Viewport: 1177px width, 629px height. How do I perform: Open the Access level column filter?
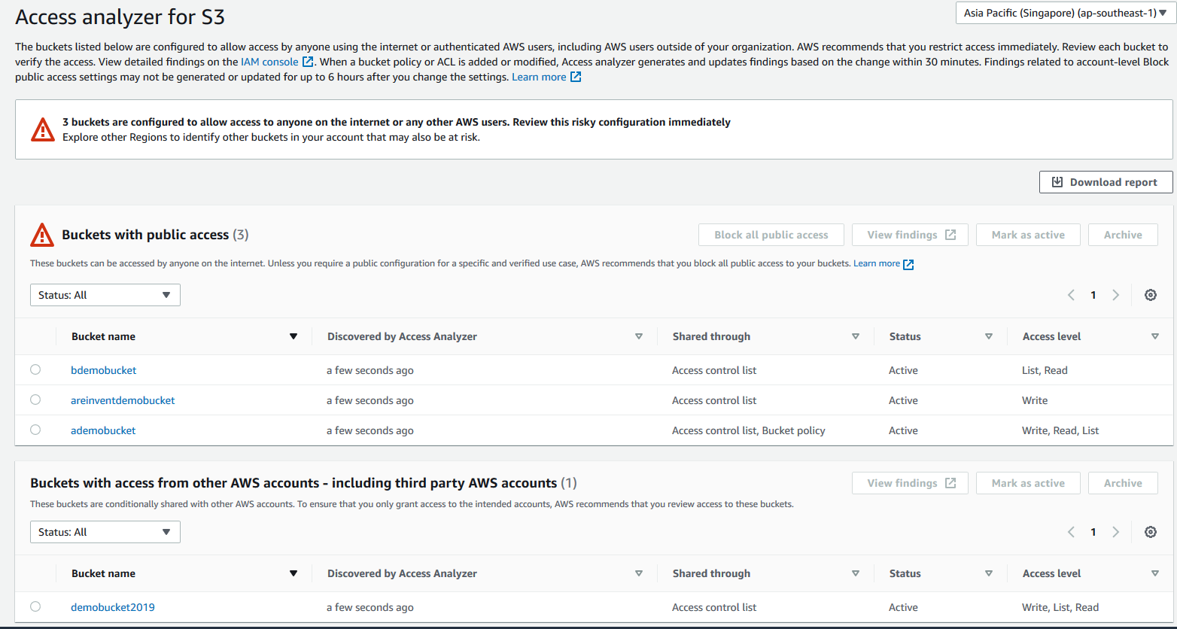coord(1155,336)
